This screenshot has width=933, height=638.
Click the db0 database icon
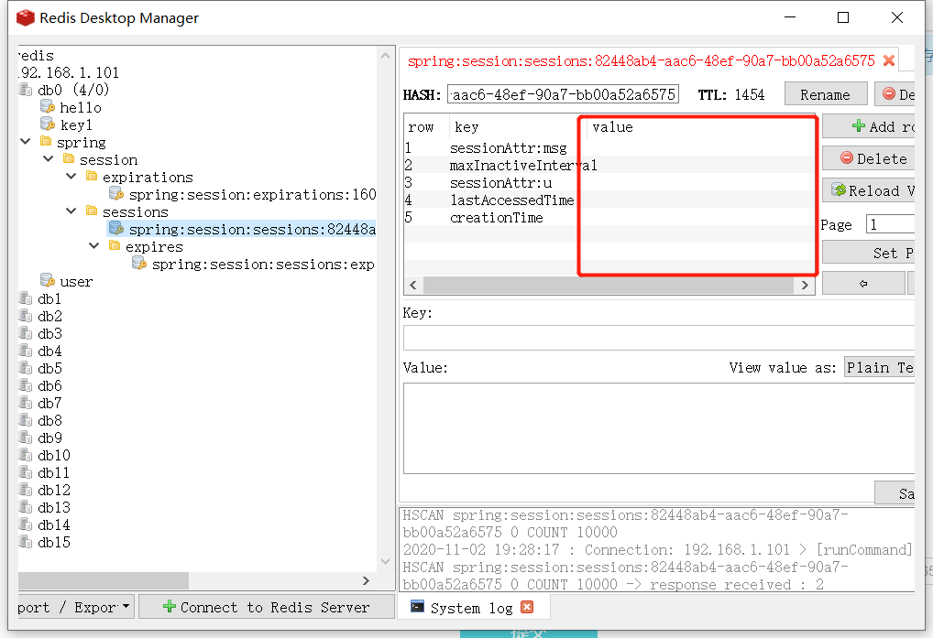click(x=26, y=90)
